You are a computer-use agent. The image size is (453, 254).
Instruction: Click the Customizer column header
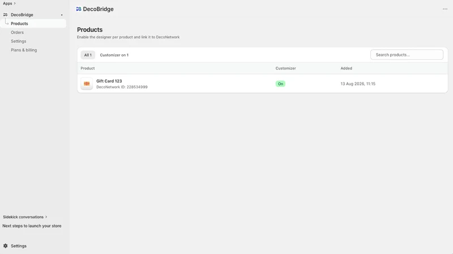coord(286,68)
